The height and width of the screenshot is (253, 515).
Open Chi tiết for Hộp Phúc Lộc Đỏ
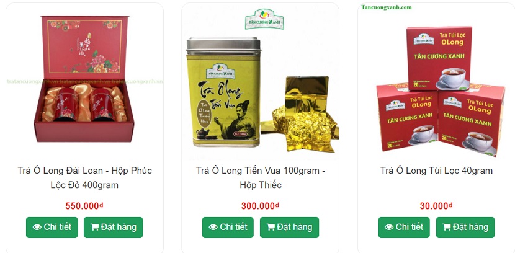[52, 228]
